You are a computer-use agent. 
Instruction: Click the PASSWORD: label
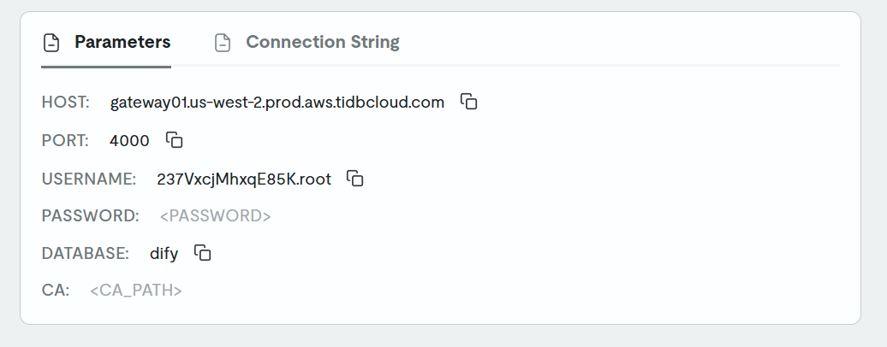tap(91, 216)
